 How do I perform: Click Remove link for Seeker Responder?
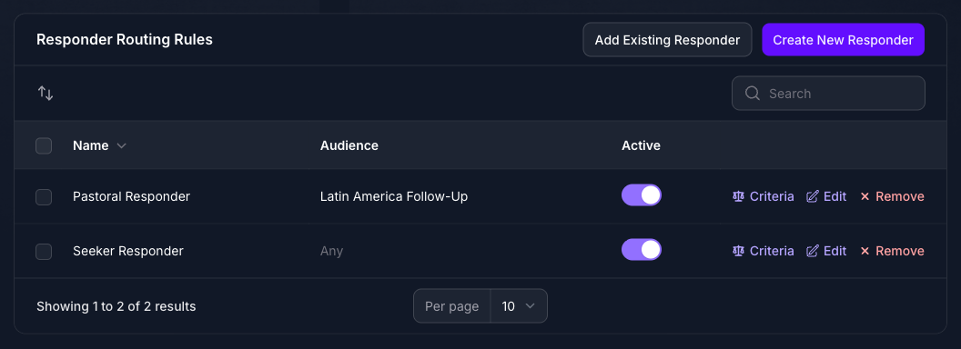pyautogui.click(x=892, y=251)
